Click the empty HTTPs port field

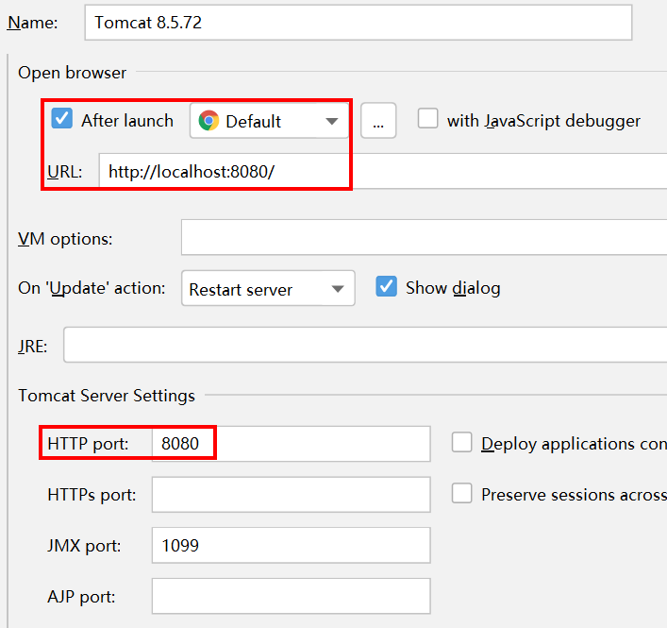[291, 495]
